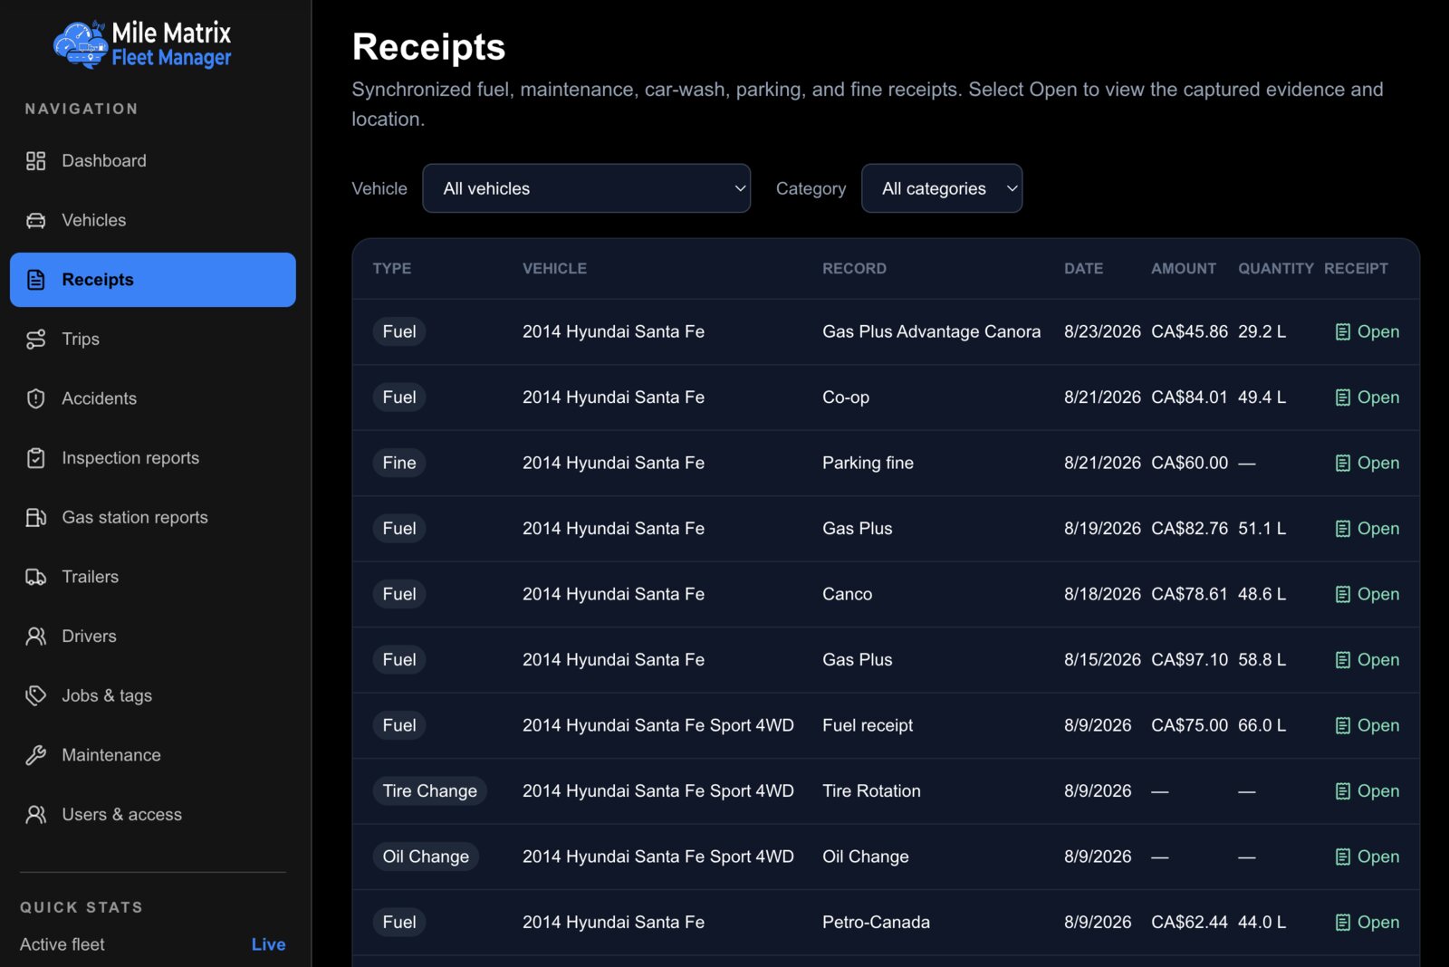Click receipt icon in the Tire Rotation row
Image resolution: width=1449 pixels, height=967 pixels.
pos(1343,791)
